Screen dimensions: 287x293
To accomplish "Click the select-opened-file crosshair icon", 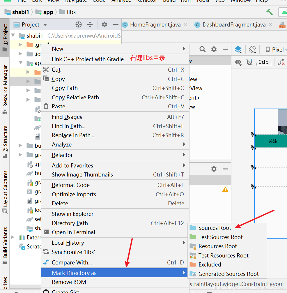I will (78, 24).
